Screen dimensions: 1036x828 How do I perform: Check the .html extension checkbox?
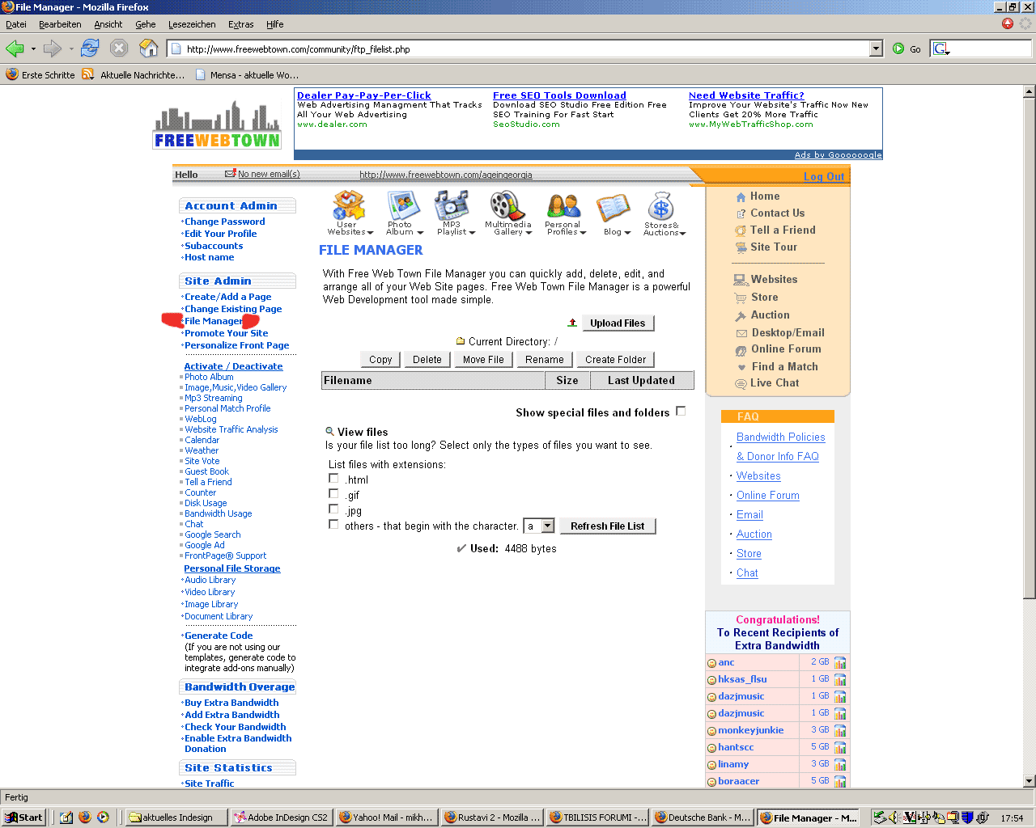coord(333,478)
